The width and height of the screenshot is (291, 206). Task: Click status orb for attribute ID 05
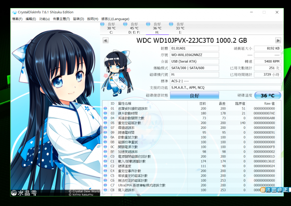pyautogui.click(x=105, y=123)
